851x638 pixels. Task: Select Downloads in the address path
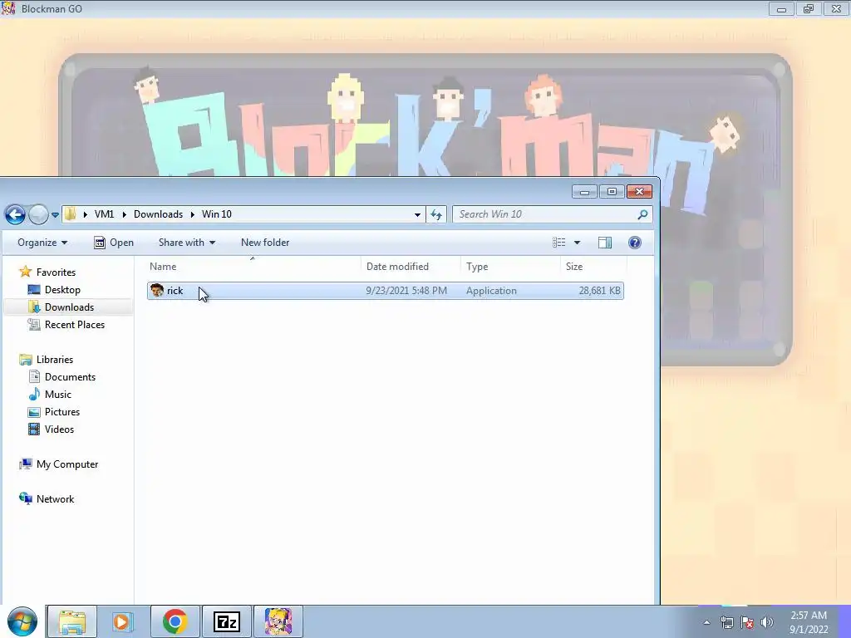click(159, 214)
